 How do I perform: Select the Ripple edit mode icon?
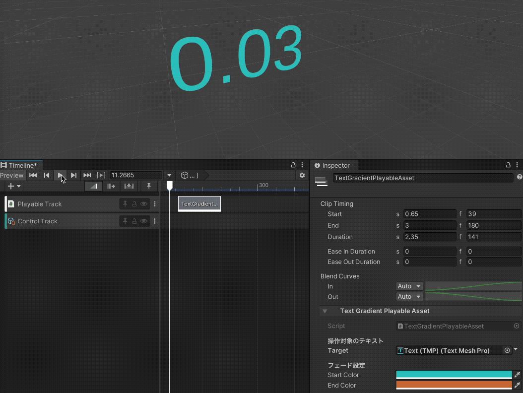pyautogui.click(x=111, y=186)
